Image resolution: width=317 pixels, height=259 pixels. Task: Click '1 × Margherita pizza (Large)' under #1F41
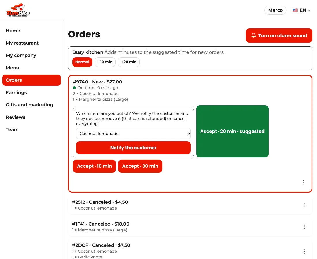(x=99, y=230)
